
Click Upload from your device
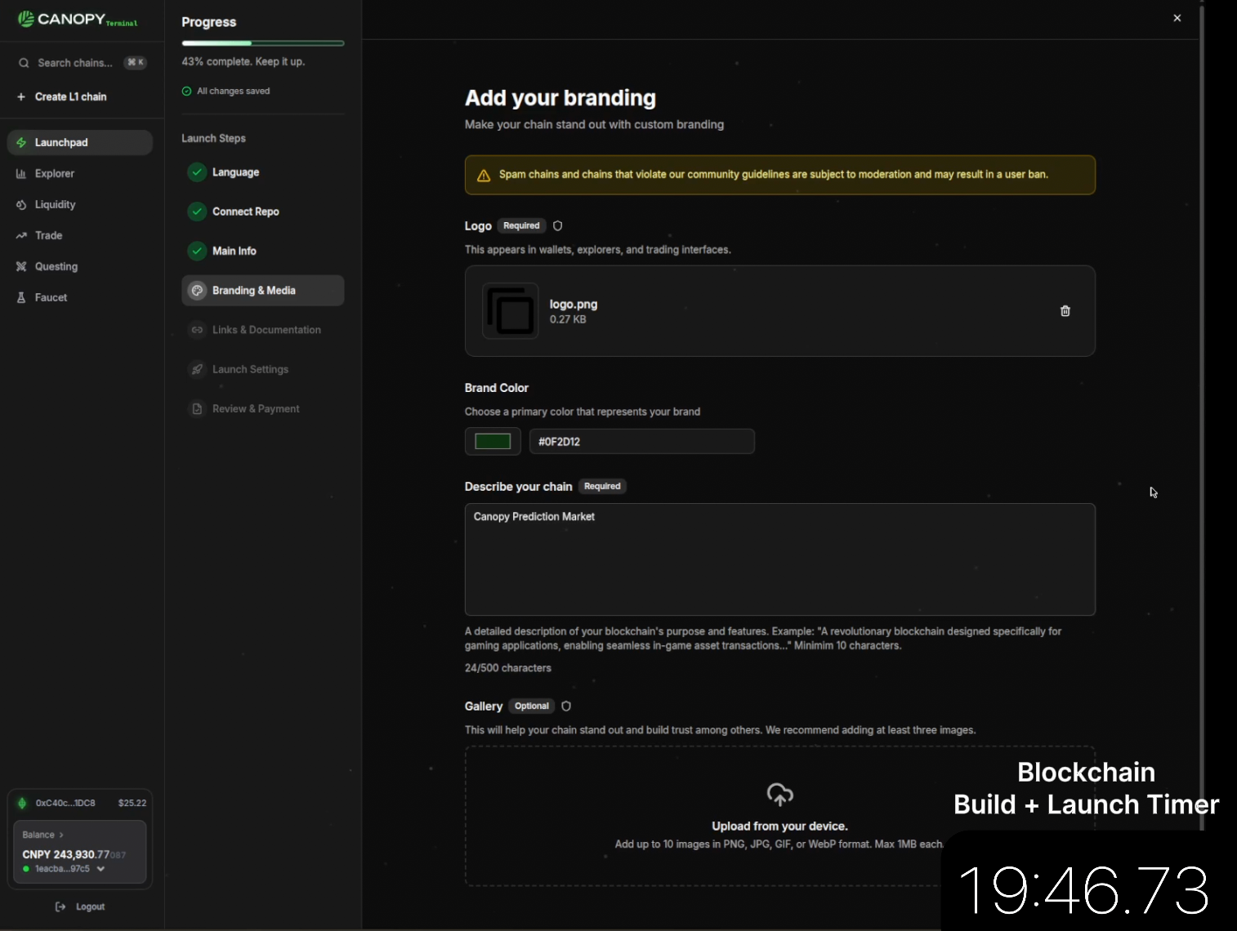click(x=779, y=826)
